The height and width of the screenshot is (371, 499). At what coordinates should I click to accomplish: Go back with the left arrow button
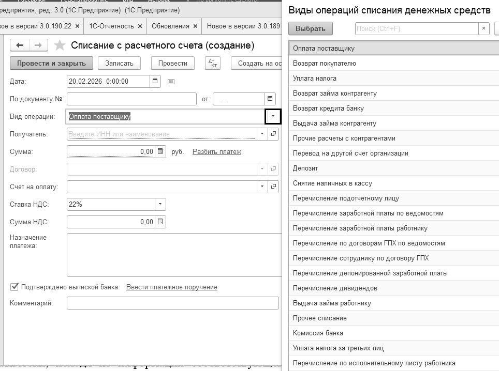click(x=20, y=45)
